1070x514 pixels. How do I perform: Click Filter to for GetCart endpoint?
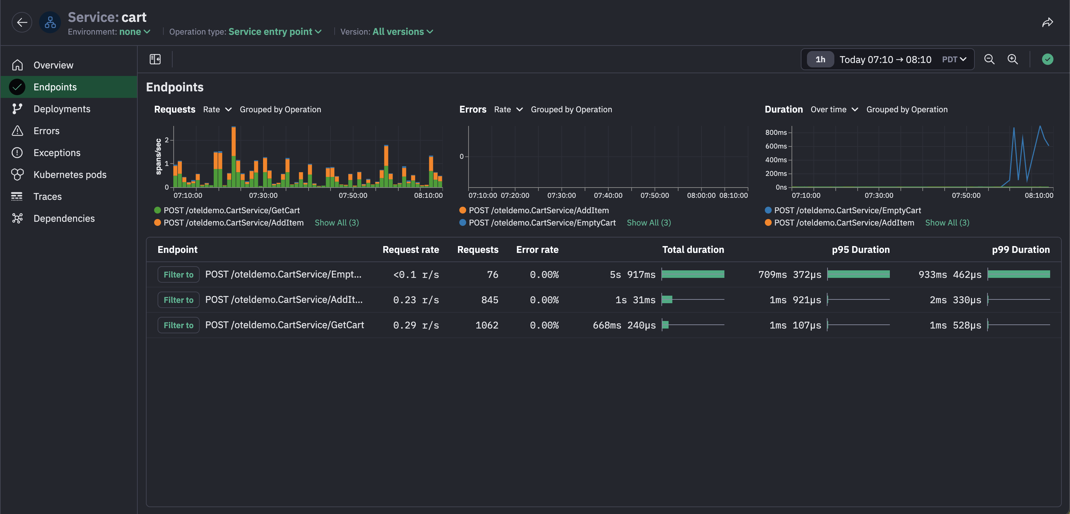(x=178, y=325)
